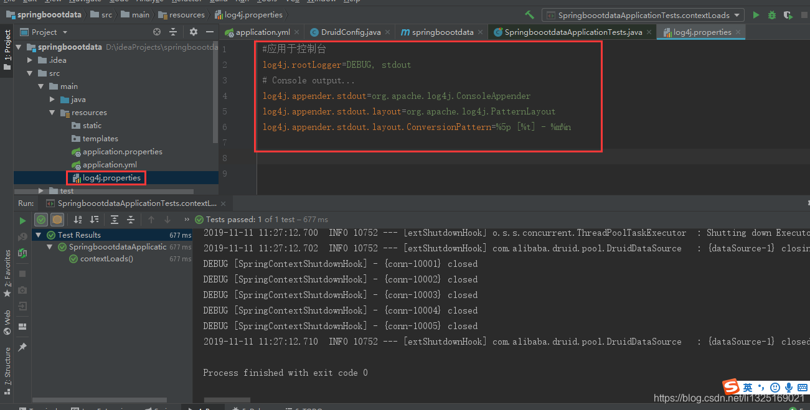Image resolution: width=810 pixels, height=410 pixels.
Task: Hide the Project tool window
Action: (210, 32)
